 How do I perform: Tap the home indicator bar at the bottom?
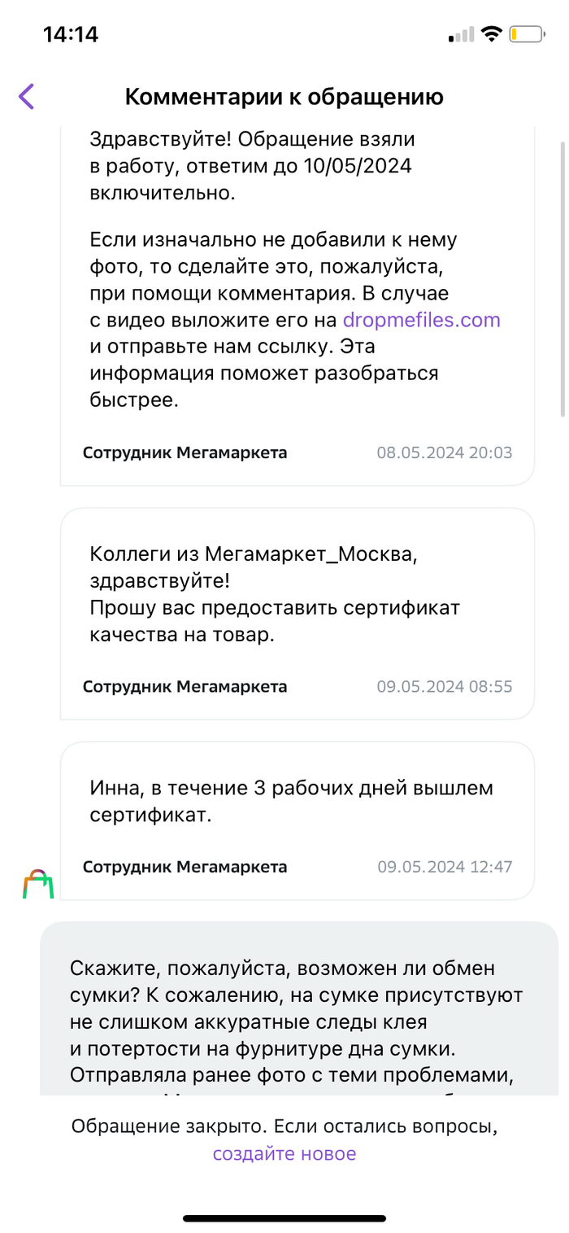(x=284, y=1218)
